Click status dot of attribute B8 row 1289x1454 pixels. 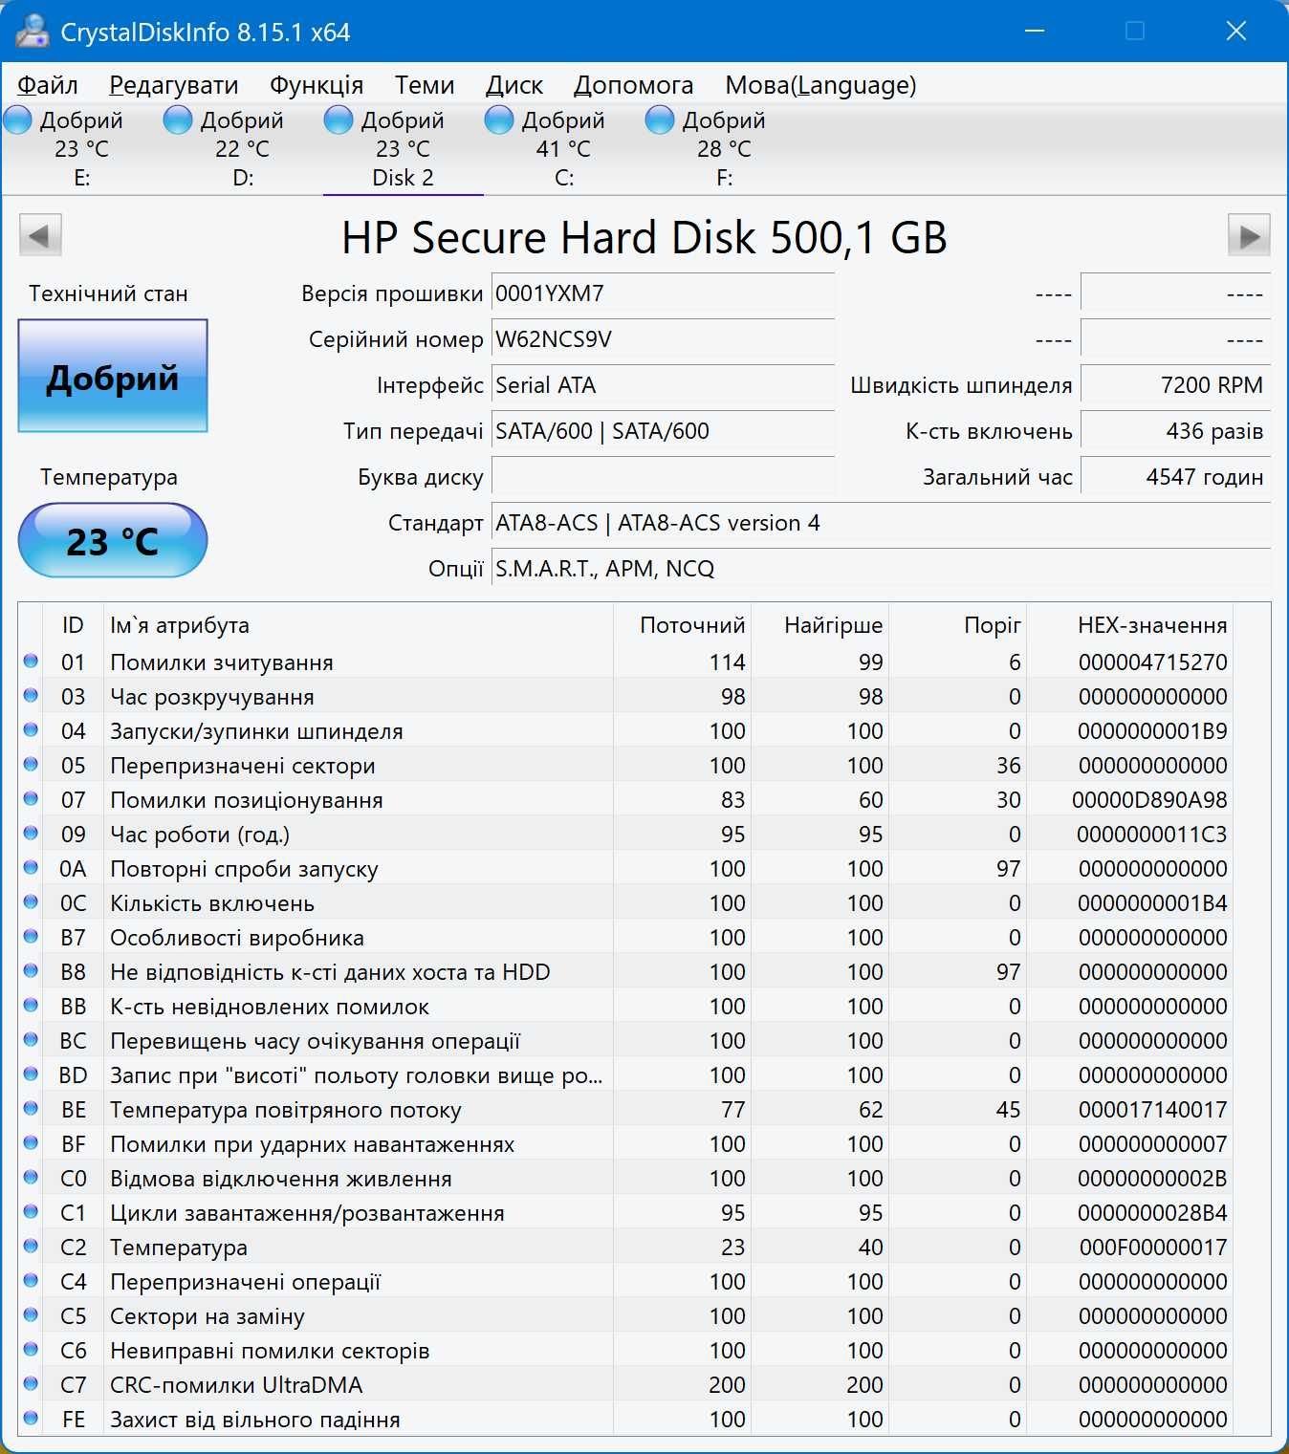[31, 970]
